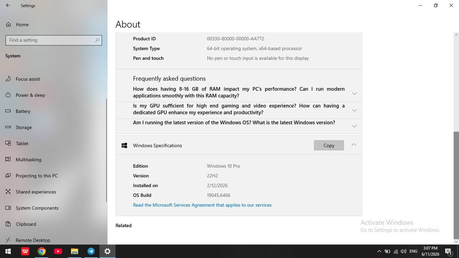This screenshot has height=258, width=459.
Task: Open the notification Action Center icon
Action: 448,251
